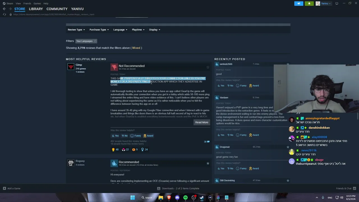The height and width of the screenshot is (202, 359).
Task: Open the taskbar Search box
Action: pyautogui.click(x=147, y=198)
